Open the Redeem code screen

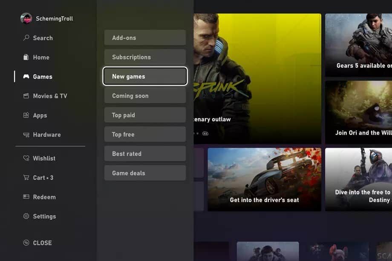44,197
